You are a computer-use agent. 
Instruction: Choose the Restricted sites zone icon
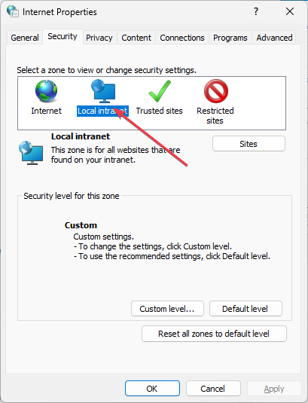pos(216,91)
